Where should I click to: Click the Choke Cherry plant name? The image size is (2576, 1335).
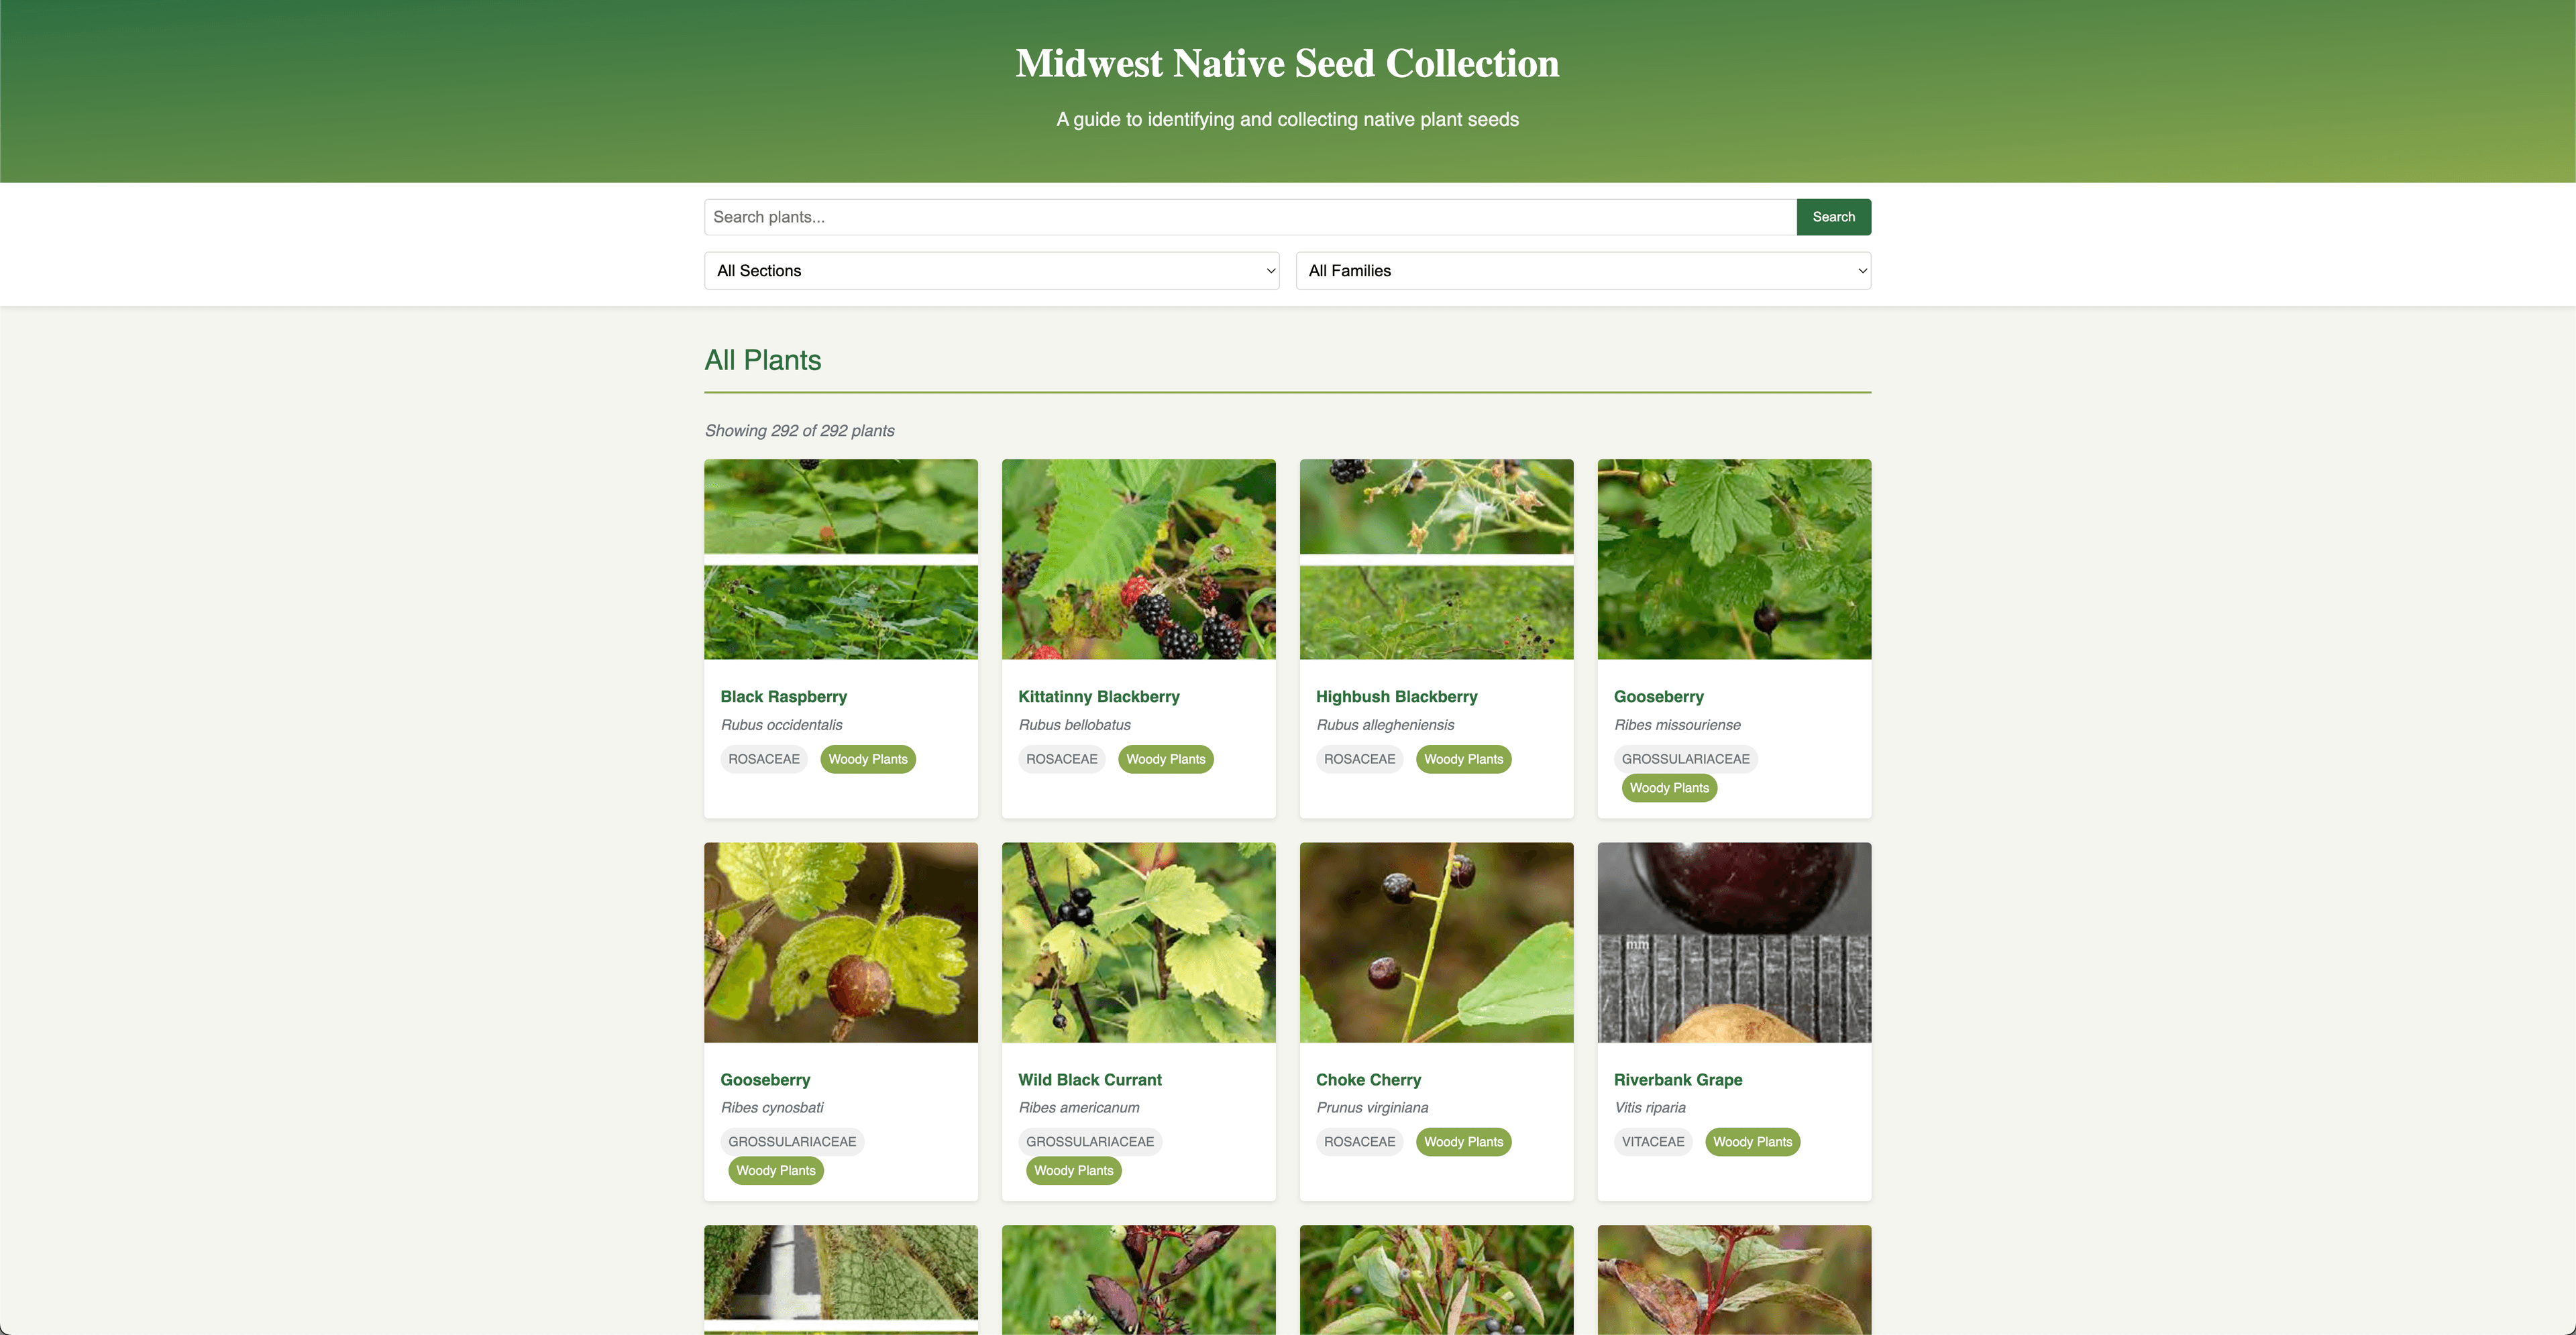(1368, 1079)
